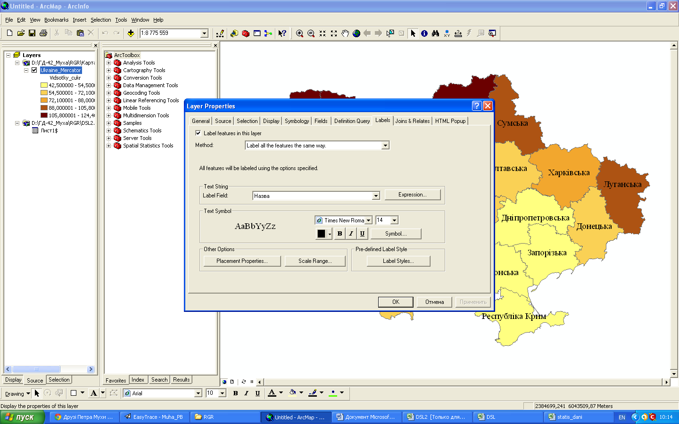Click the Add Data icon
Viewport: 679px width, 424px height.
131,33
